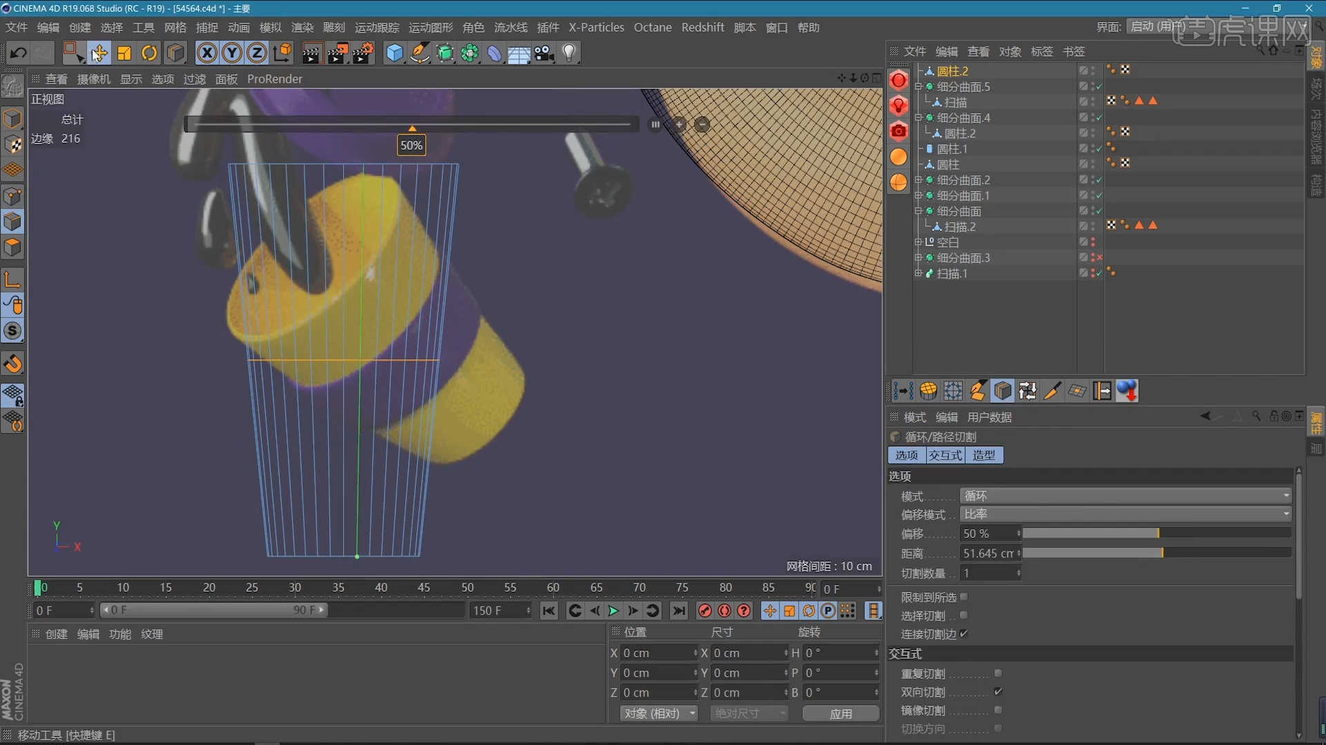Expand the 细分曲面.2 tree item

919,180
